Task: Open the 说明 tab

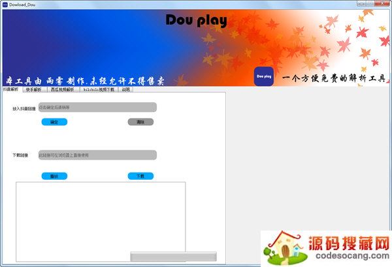Action: pos(125,89)
